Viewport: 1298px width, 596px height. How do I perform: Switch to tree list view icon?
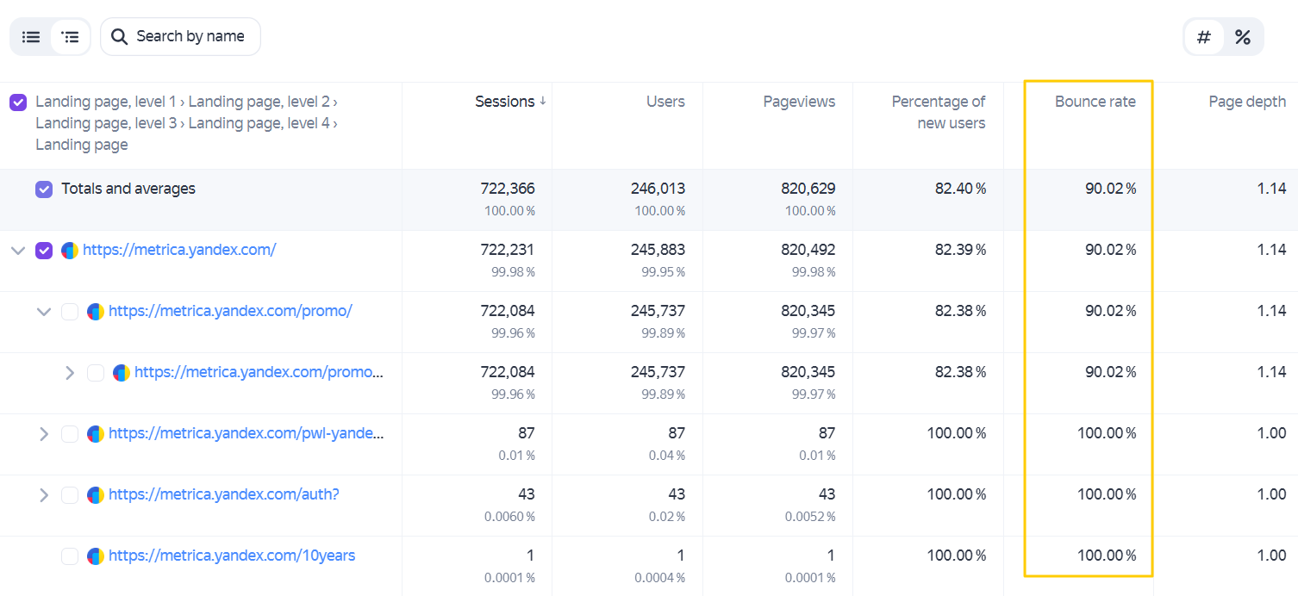[71, 37]
